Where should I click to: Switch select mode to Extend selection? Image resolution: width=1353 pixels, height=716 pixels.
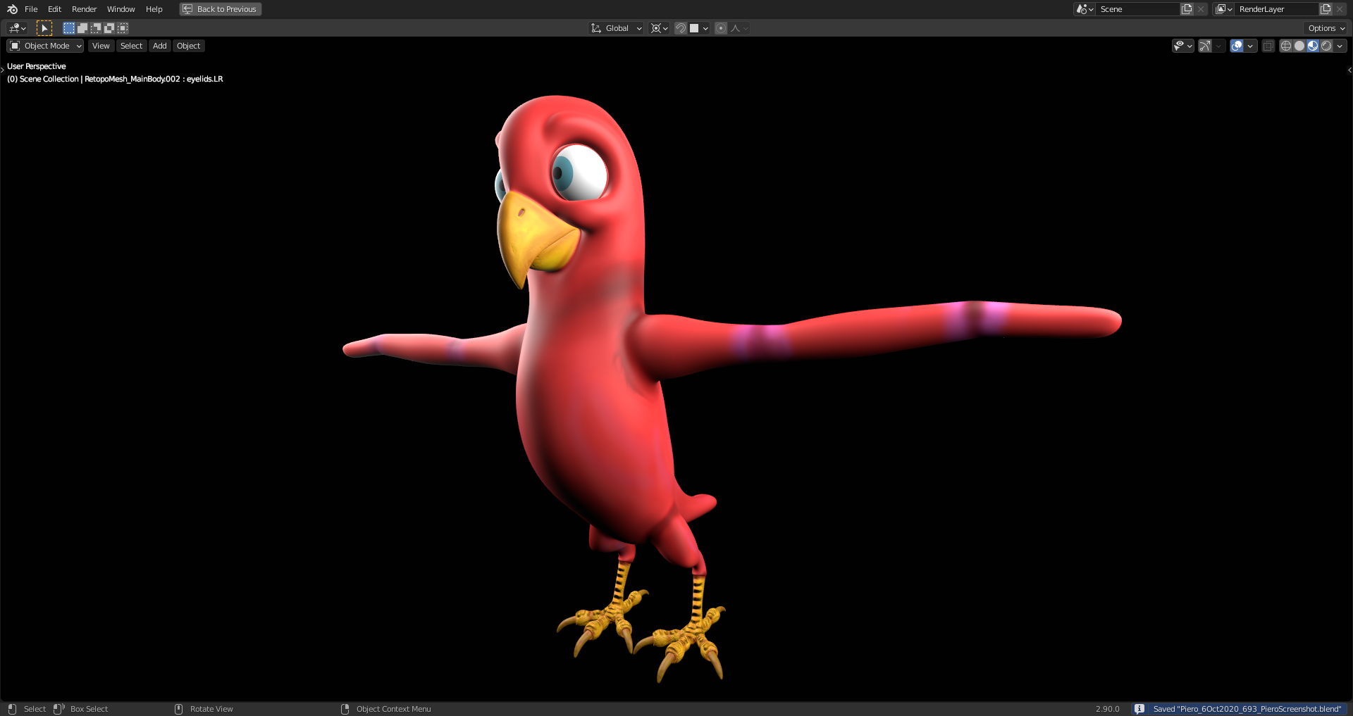82,28
